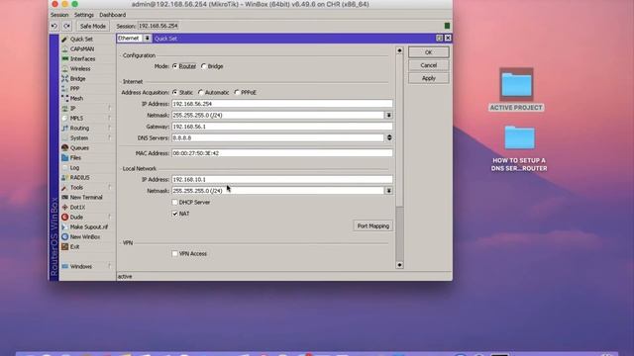The width and height of the screenshot is (634, 356).
Task: Select Router mode radio button
Action: click(174, 66)
